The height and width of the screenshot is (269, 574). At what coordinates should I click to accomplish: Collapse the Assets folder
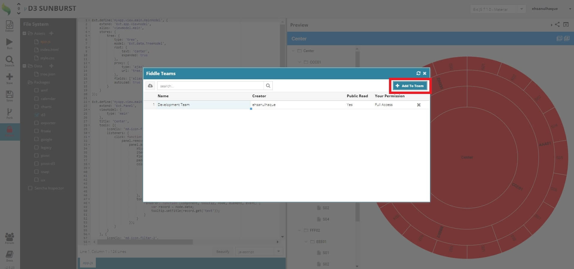25,33
